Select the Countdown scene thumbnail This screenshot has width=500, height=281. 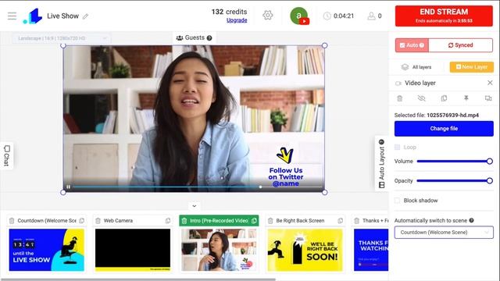[47, 250]
